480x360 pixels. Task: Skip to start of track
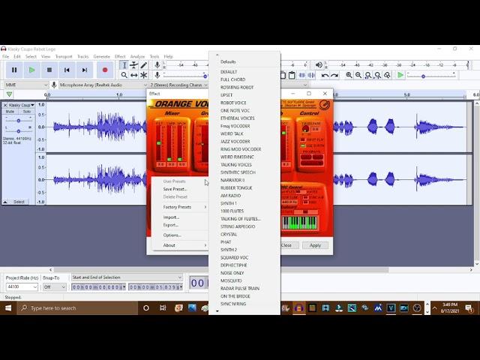(67, 70)
